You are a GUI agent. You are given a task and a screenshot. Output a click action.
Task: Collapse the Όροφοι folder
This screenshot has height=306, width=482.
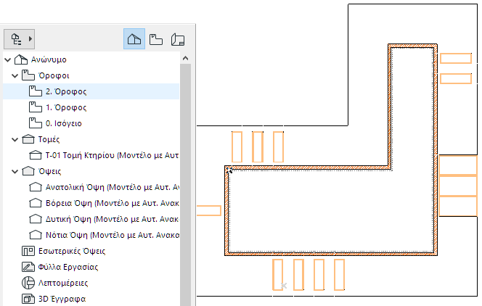15,76
